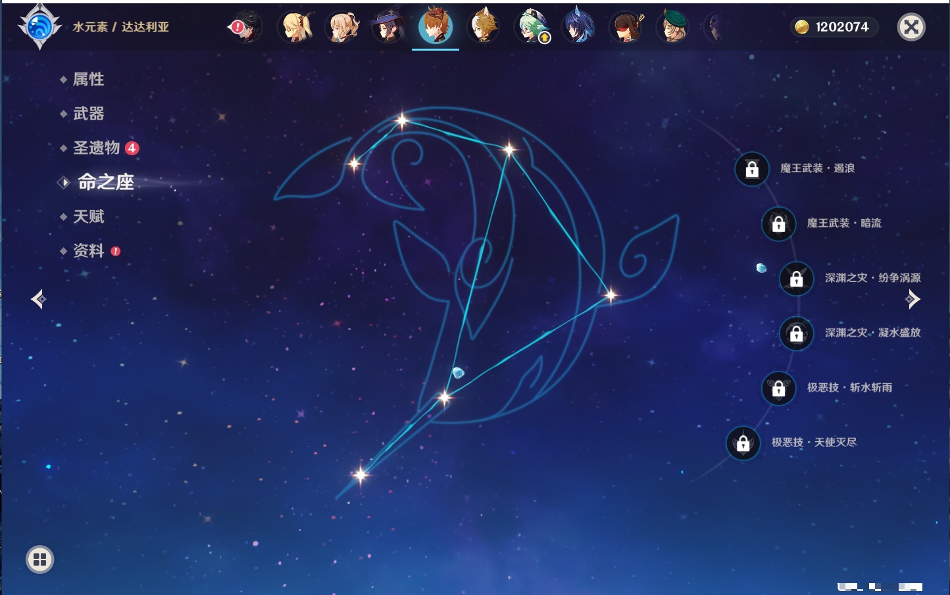The width and height of the screenshot is (950, 595).
Task: Click the lock icon for 极恶技・斩水斩雨
Action: click(778, 388)
